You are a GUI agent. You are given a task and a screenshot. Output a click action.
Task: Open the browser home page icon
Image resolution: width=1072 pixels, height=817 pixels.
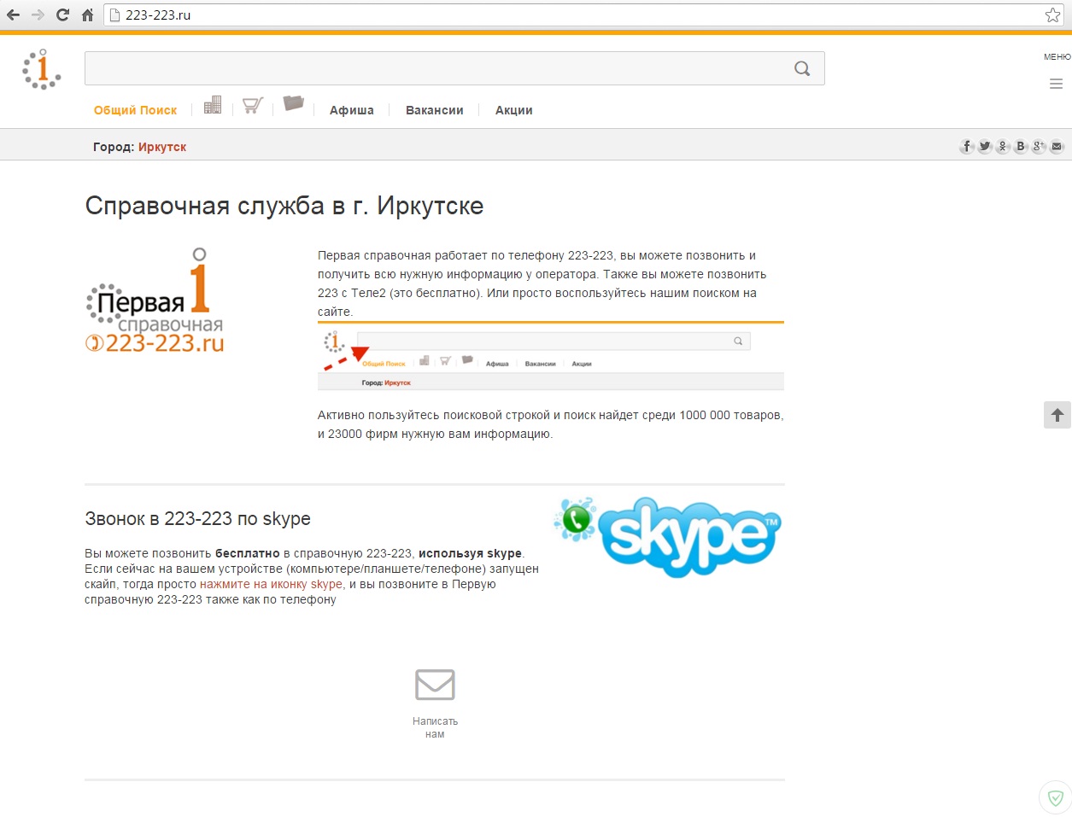tap(87, 15)
